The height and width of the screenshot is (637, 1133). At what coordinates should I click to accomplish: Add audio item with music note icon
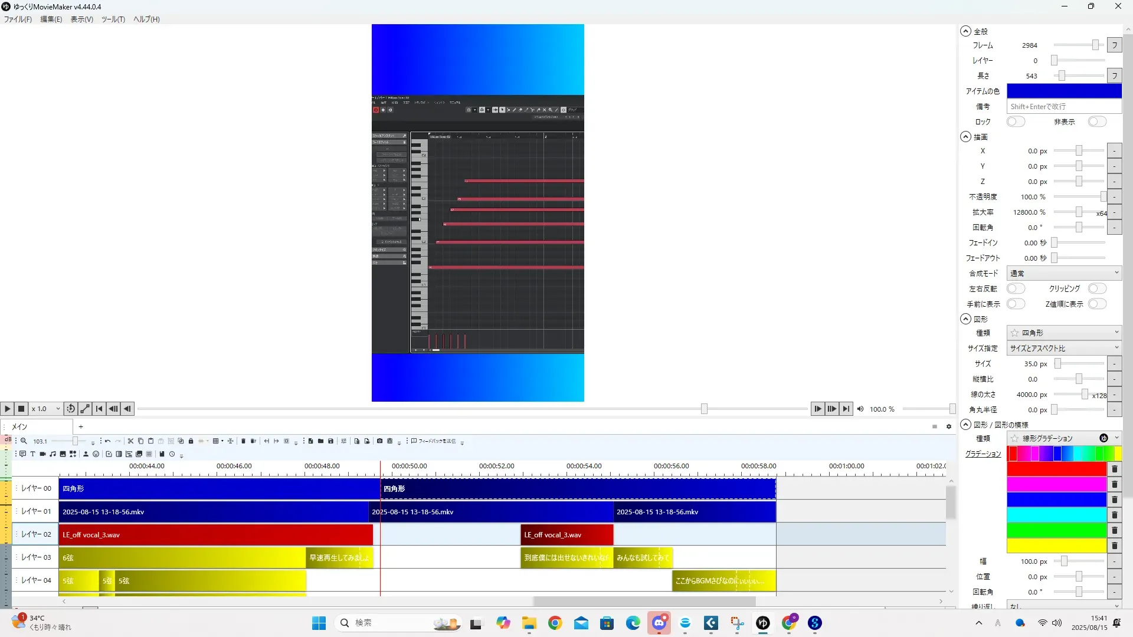point(53,454)
